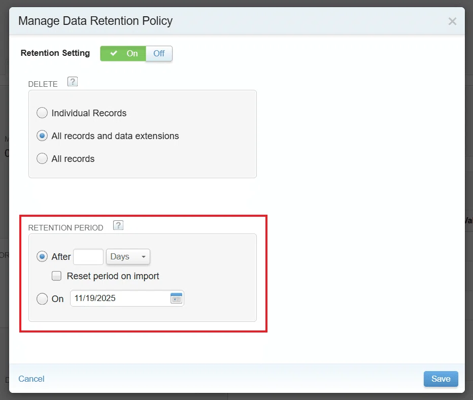Click the Cancel link
The height and width of the screenshot is (400, 473).
31,379
